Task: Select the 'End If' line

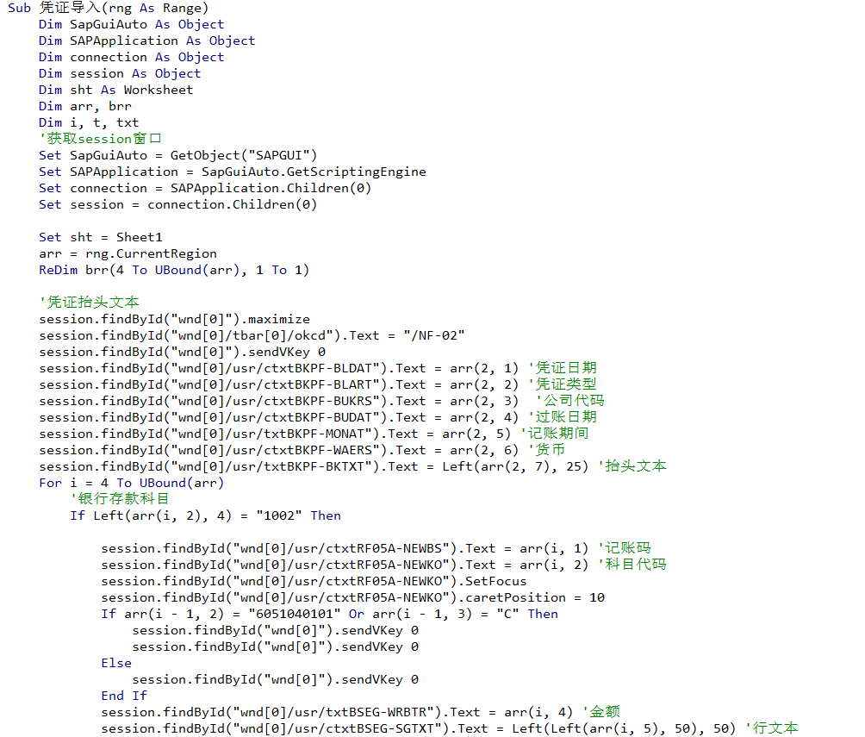Action: pos(124,696)
